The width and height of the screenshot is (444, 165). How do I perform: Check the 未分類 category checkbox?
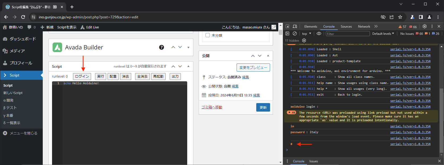[208, 35]
